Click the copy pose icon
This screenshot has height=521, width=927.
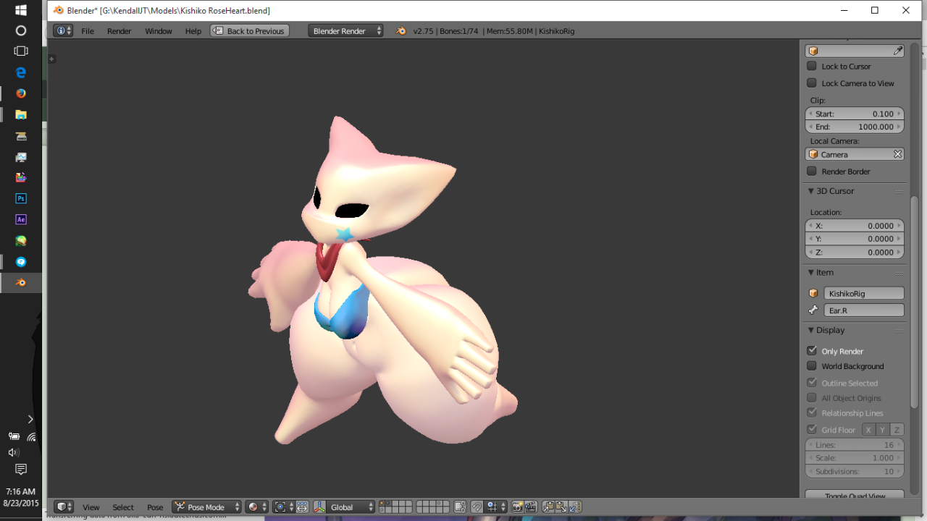pos(548,507)
